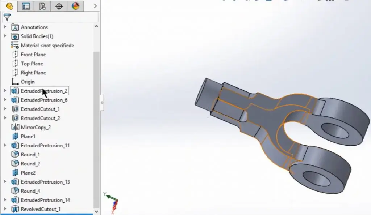371x215 pixels.
Task: Expand the ExtrudedCutout_1 feature node
Action: click(5, 109)
